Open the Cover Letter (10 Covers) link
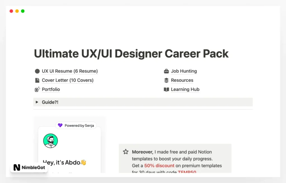Image resolution: width=286 pixels, height=183 pixels. coord(68,80)
